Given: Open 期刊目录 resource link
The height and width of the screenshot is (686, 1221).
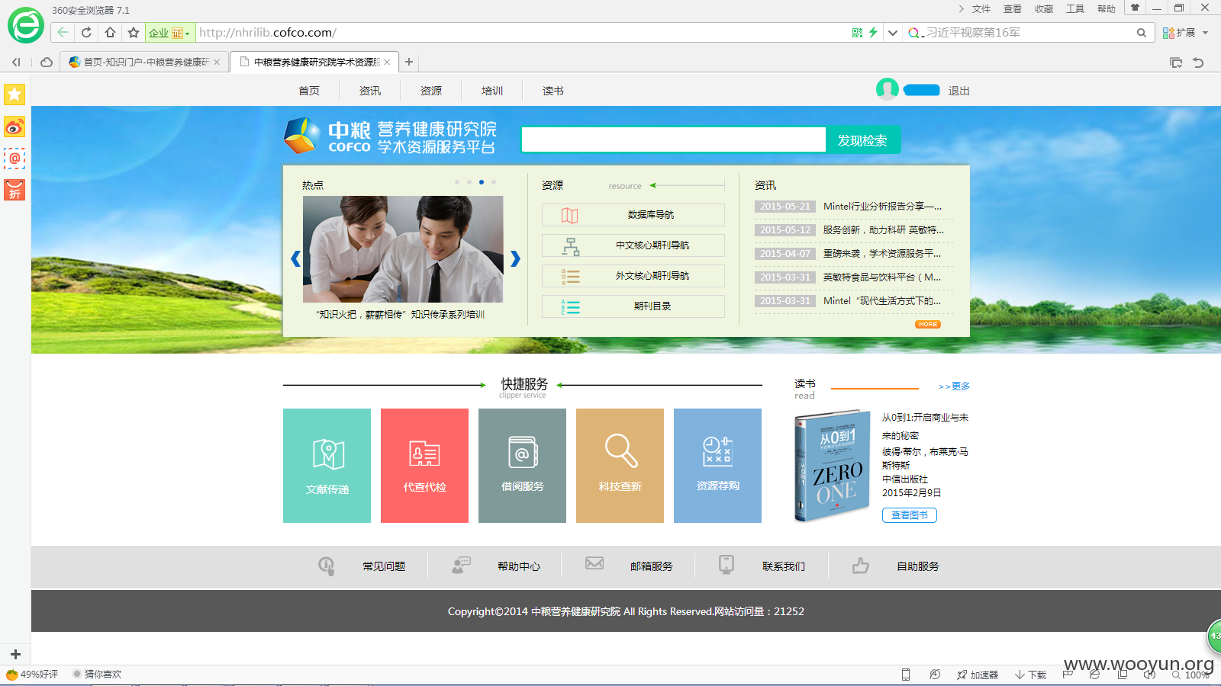Looking at the screenshot, I should click(633, 306).
